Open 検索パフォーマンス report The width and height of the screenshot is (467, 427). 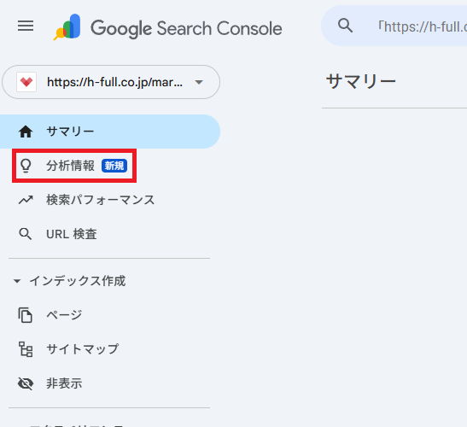[101, 200]
